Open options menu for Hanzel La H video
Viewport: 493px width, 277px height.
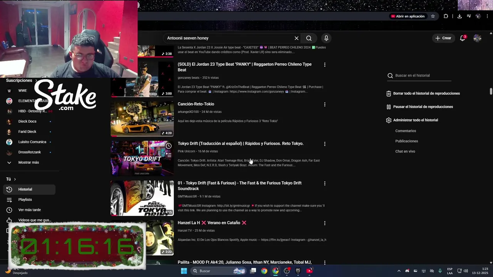pyautogui.click(x=325, y=223)
